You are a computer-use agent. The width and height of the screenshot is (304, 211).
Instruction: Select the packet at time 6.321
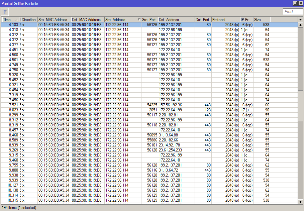pos(149,85)
